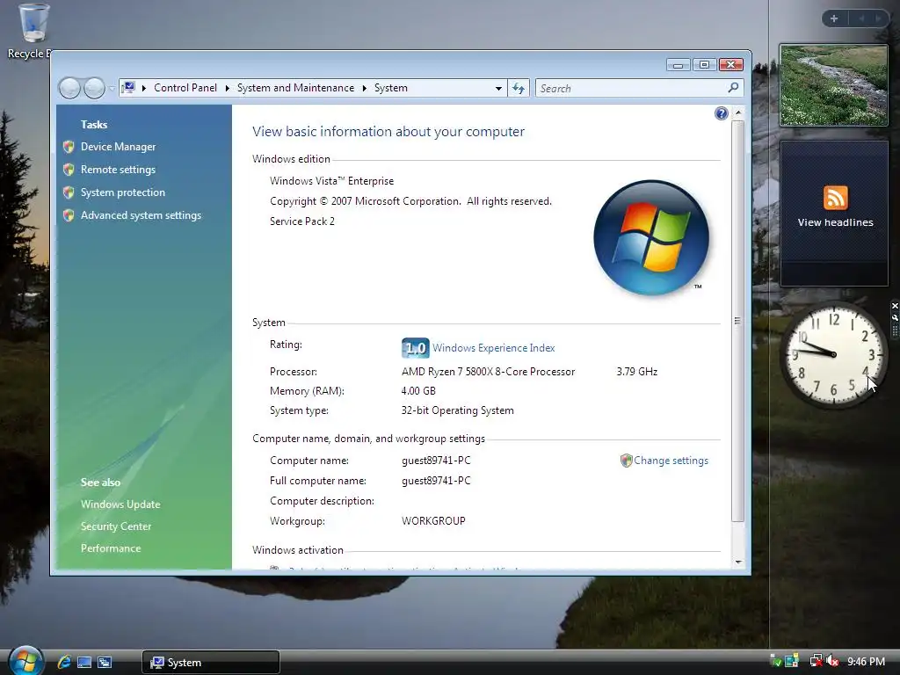Expand arrow before Control Panel breadcrumb
Screen dimensions: 900x675
(143, 88)
